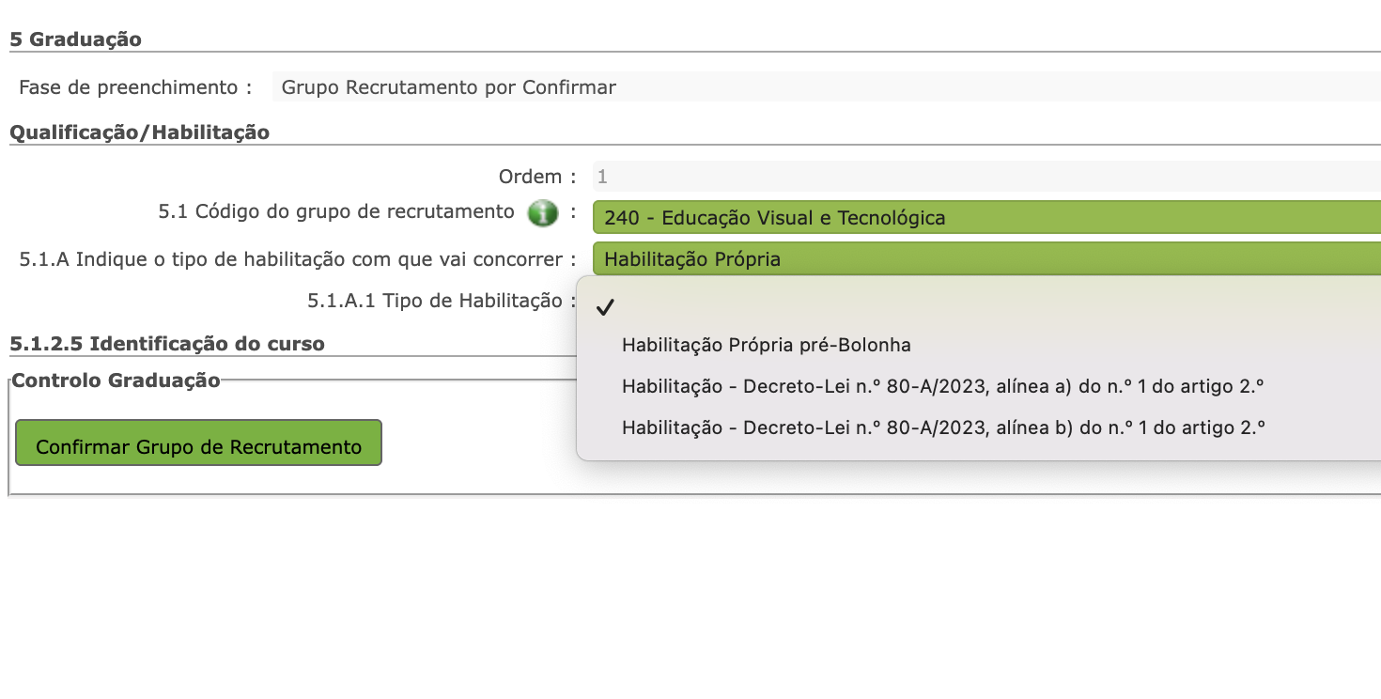Screen dimensions: 1381x699
Task: Click the 5 Graduação section heading
Action: pyautogui.click(x=75, y=39)
